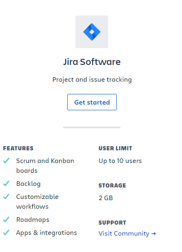The image size is (182, 252).
Task: Click the USER LIMIT heading
Action: (x=115, y=148)
